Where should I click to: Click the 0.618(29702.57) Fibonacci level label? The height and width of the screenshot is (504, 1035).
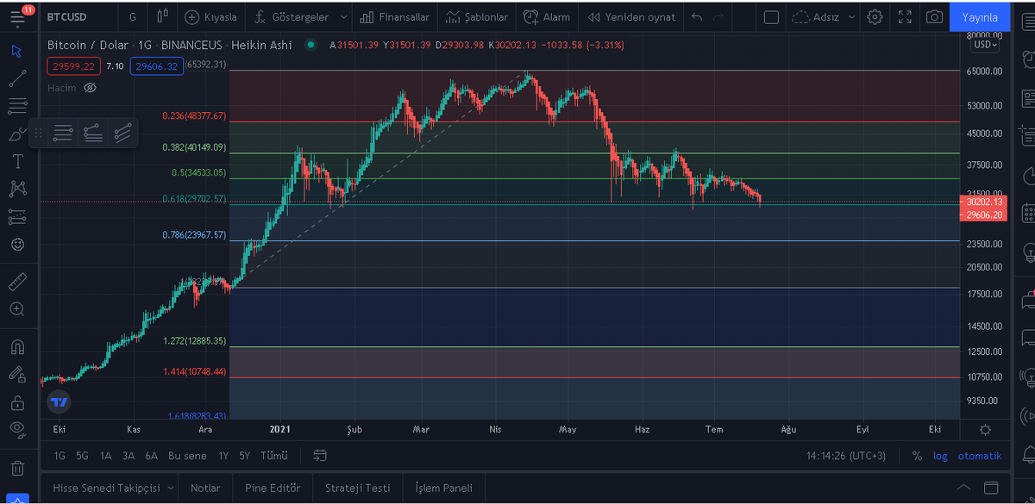tap(194, 198)
